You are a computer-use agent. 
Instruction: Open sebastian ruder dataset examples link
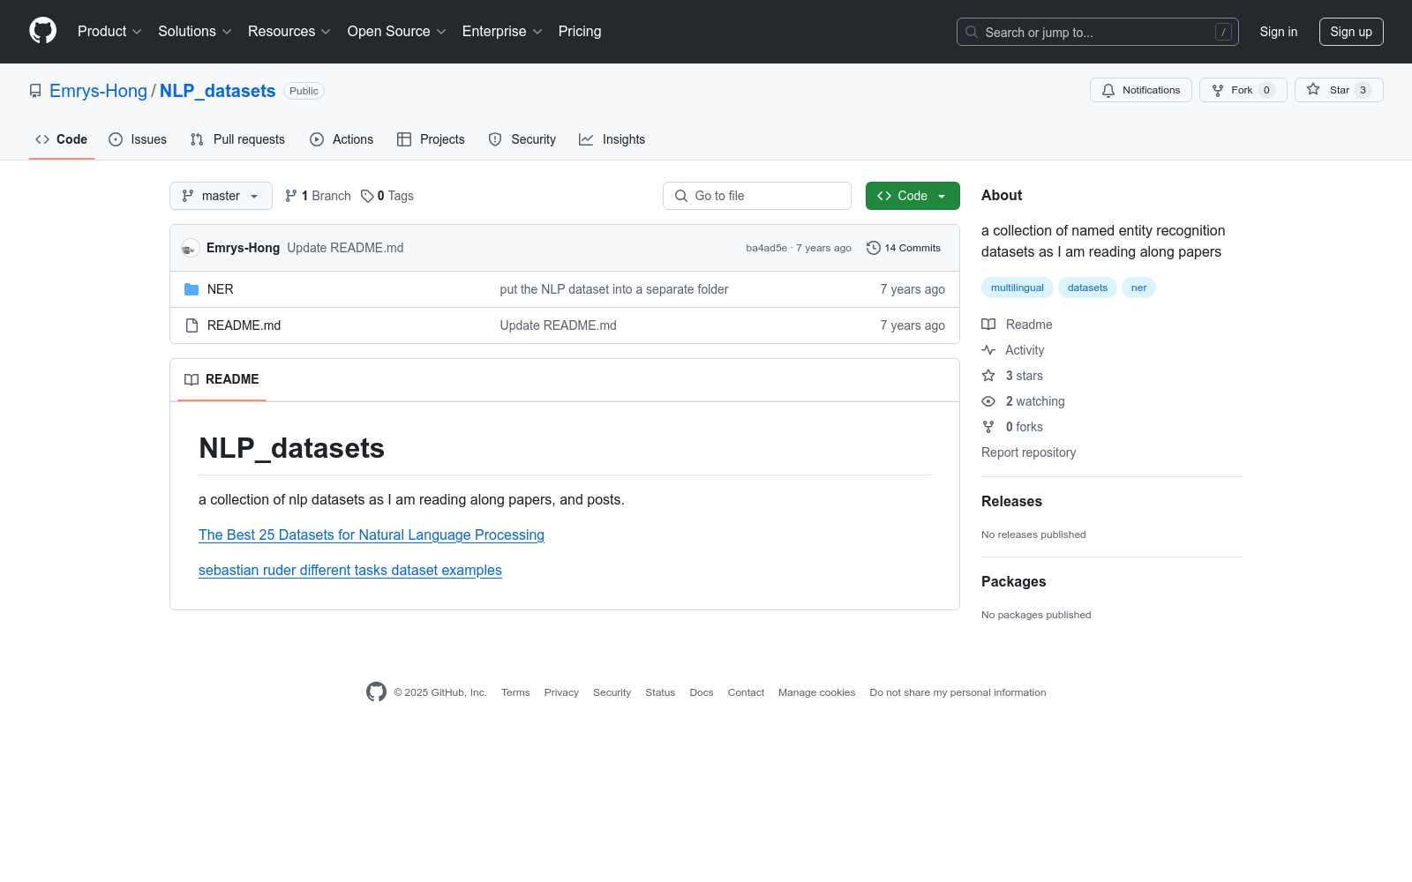click(x=350, y=571)
